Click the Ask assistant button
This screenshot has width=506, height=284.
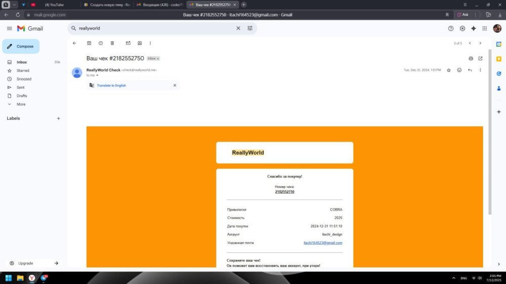[x=463, y=15]
